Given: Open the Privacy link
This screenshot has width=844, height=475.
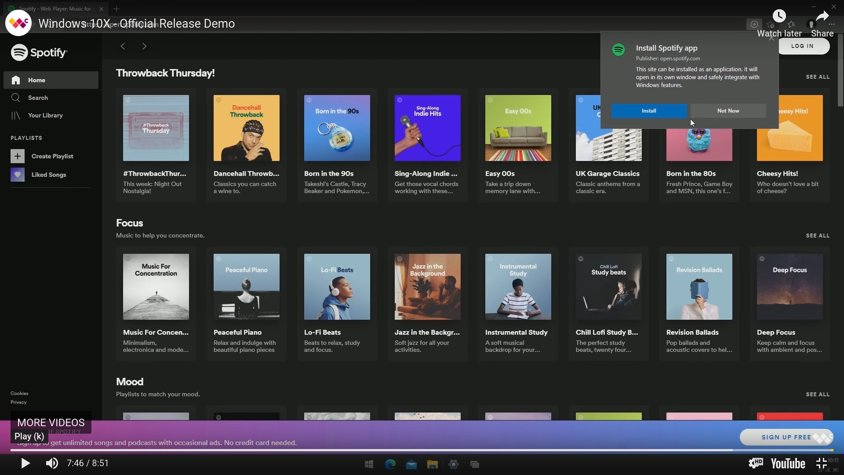Looking at the screenshot, I should (x=18, y=402).
